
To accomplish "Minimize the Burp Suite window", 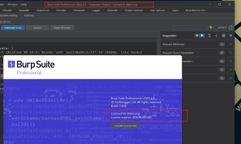I will (210, 4).
